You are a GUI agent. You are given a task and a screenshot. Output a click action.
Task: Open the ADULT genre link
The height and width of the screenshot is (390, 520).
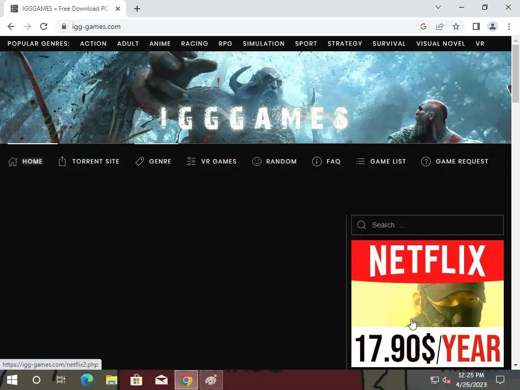point(128,44)
